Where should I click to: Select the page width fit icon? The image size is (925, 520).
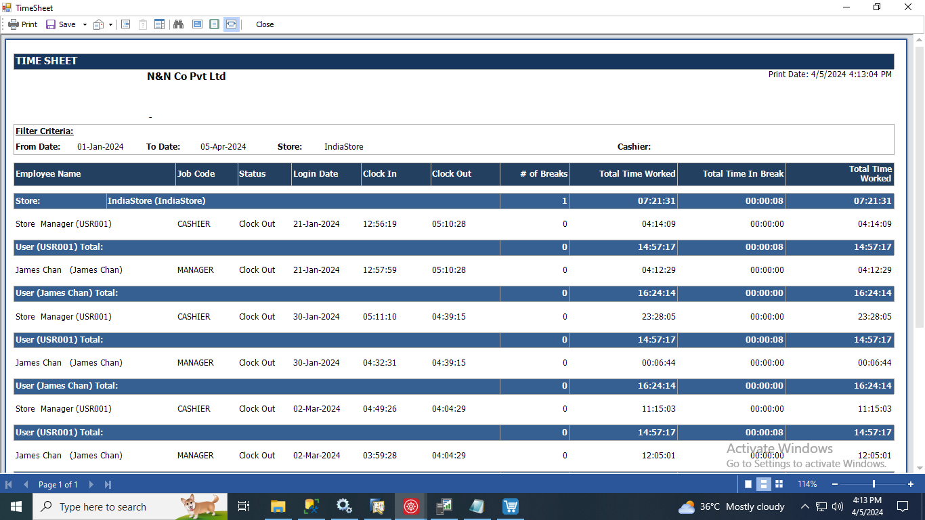click(232, 24)
